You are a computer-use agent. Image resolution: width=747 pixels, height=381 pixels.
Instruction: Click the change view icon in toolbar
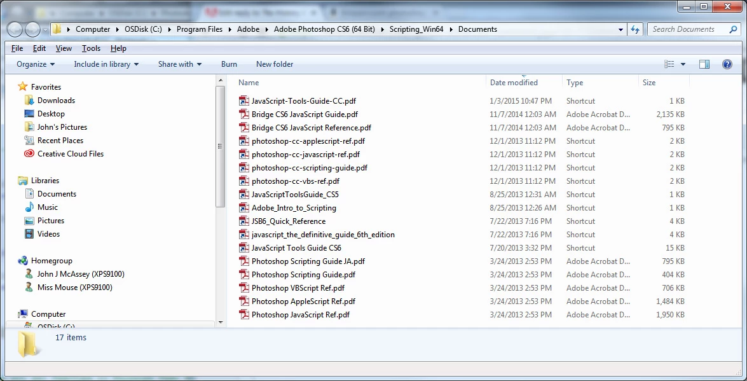coord(669,64)
